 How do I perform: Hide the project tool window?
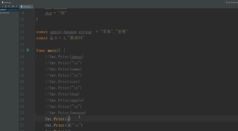16,6
